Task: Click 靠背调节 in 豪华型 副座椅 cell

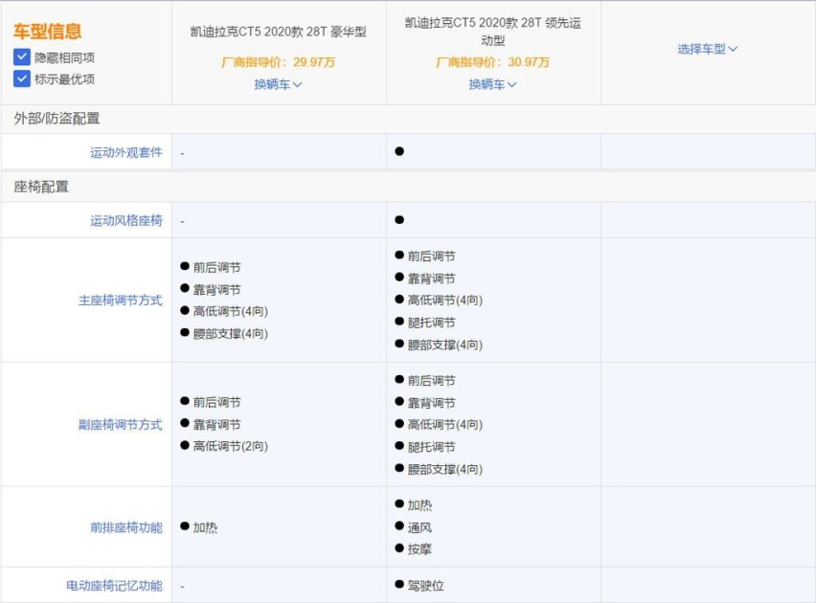Action: point(217,425)
